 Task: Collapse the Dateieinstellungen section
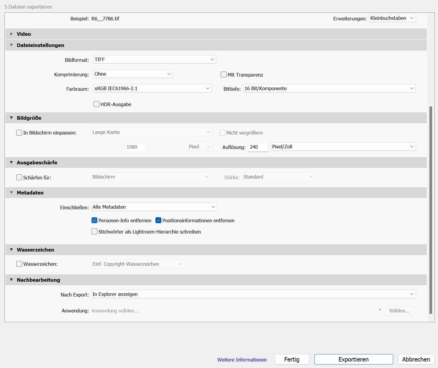(12, 45)
